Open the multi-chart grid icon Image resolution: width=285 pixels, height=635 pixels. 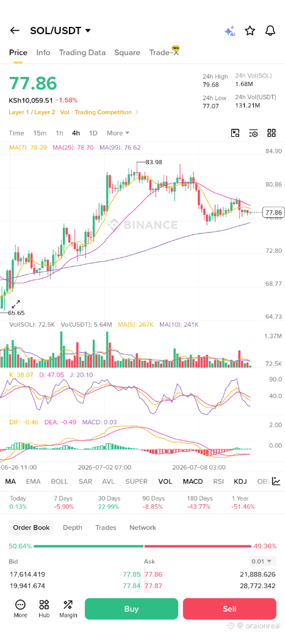click(x=272, y=133)
